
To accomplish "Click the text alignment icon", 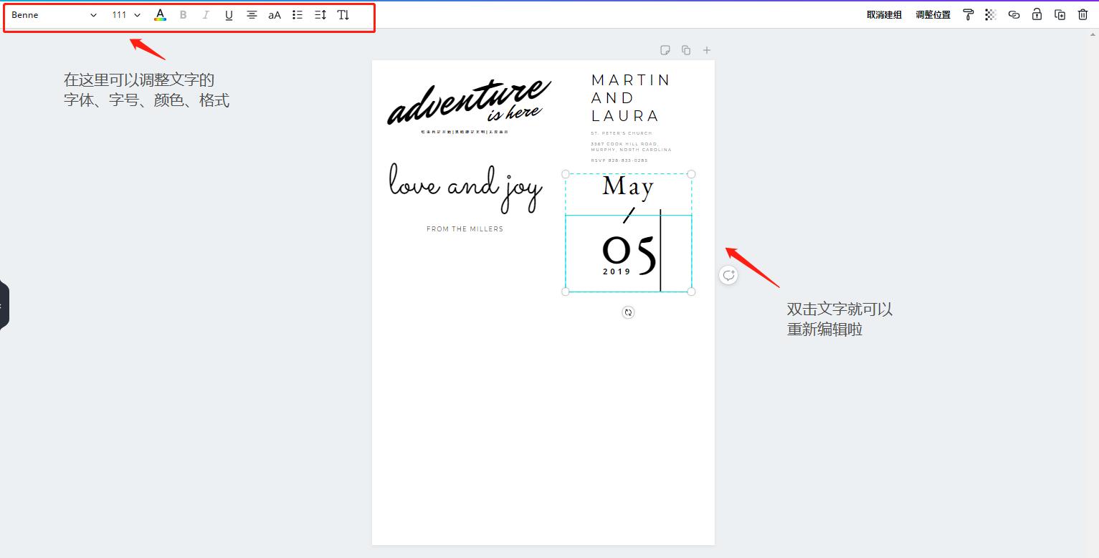I will point(252,14).
